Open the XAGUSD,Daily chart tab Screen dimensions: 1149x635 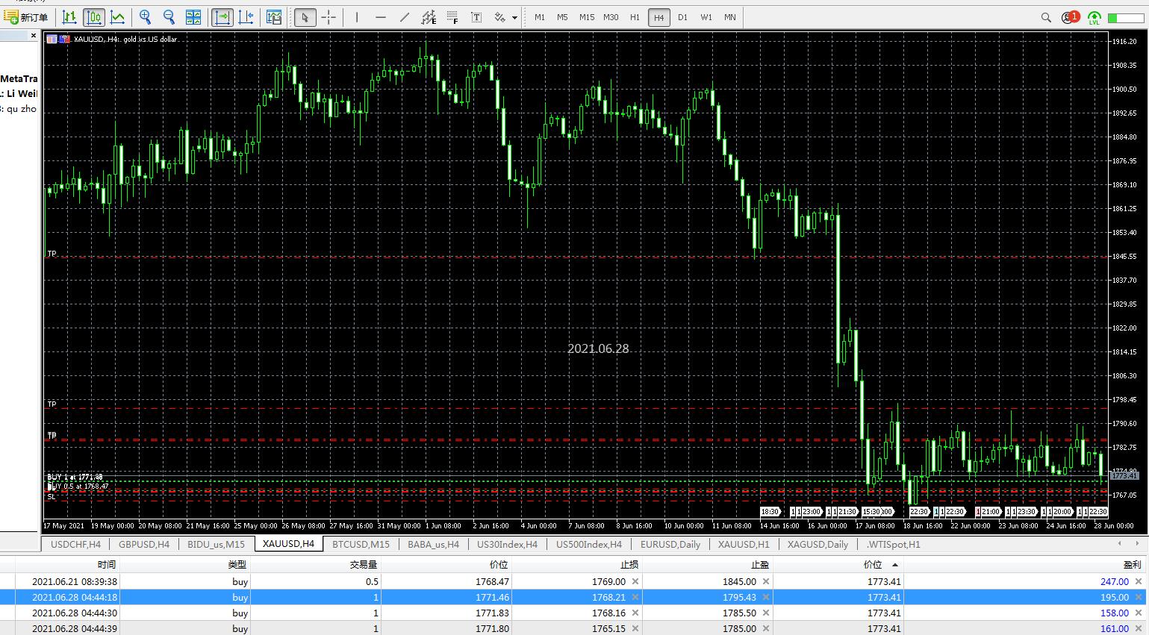818,544
